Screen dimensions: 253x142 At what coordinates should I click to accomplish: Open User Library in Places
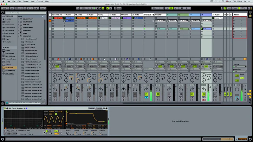click(x=10, y=53)
